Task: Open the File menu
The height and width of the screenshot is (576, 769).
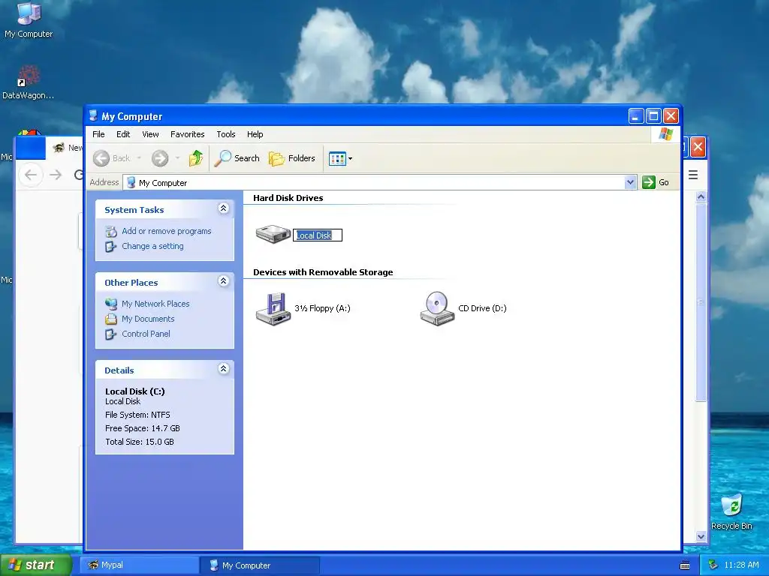Action: (x=98, y=134)
